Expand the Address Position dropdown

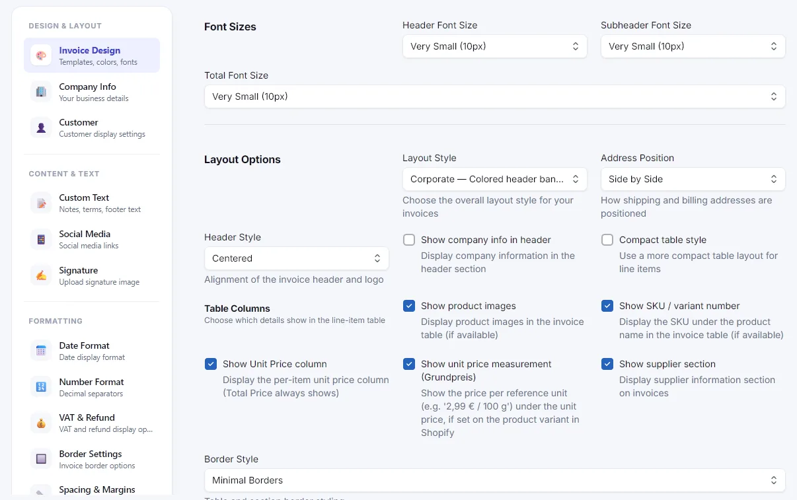point(693,179)
